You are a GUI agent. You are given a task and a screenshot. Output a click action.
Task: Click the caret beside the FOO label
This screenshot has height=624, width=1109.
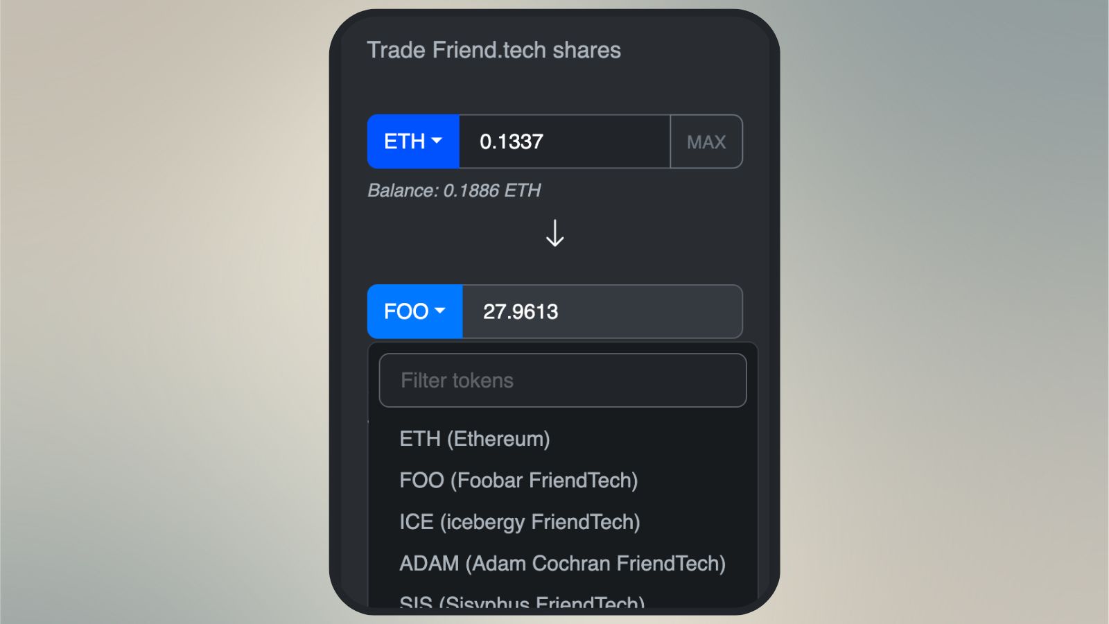tap(439, 311)
